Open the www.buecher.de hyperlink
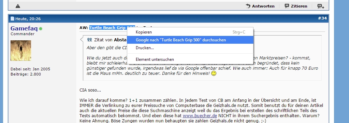 click(x=200, y=116)
